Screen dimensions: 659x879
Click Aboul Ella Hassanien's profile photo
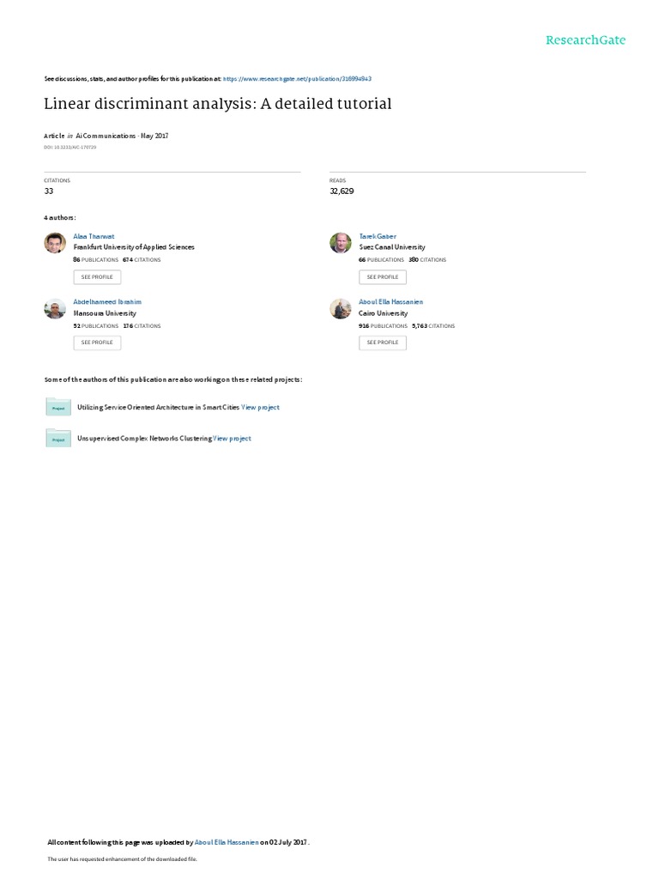(340, 308)
